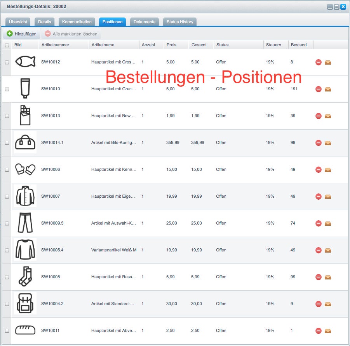Screen dimensions: 350x346
Task: Open the Details tab
Action: (44, 22)
